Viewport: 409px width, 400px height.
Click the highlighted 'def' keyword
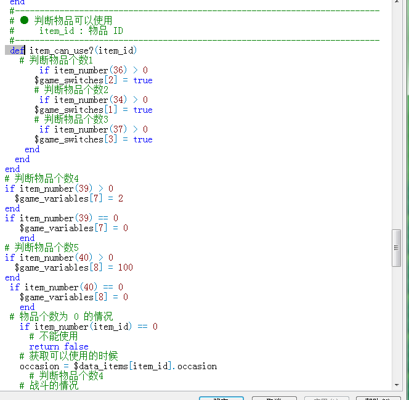tap(17, 51)
